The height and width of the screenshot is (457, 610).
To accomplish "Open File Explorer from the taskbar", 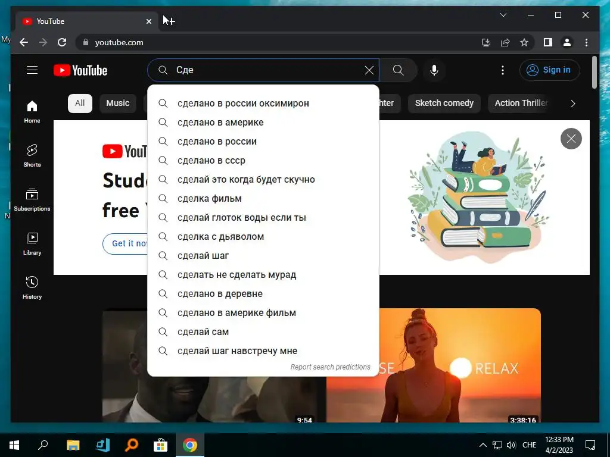I will click(73, 445).
